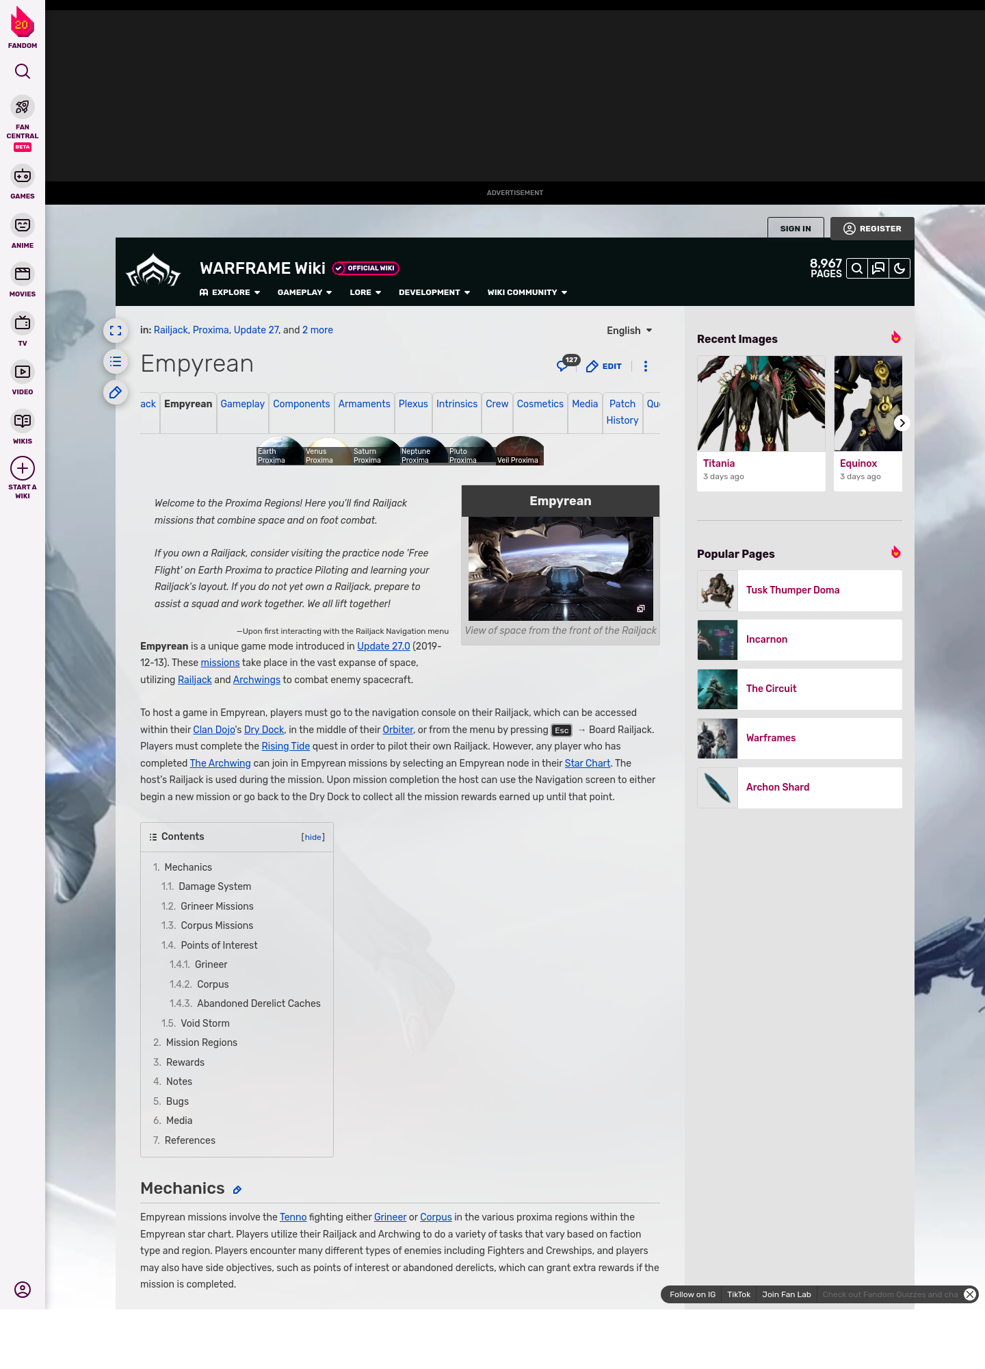Viewport: 985px width, 1369px height.
Task: Open the Titania recent image thumbnail
Action: (x=761, y=404)
